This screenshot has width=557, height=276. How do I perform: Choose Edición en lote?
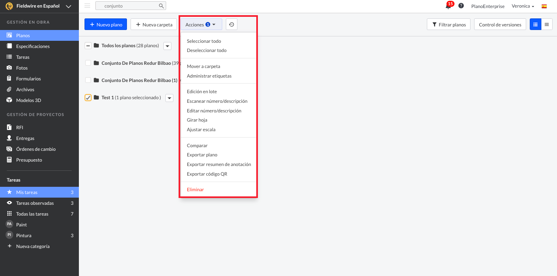point(202,92)
